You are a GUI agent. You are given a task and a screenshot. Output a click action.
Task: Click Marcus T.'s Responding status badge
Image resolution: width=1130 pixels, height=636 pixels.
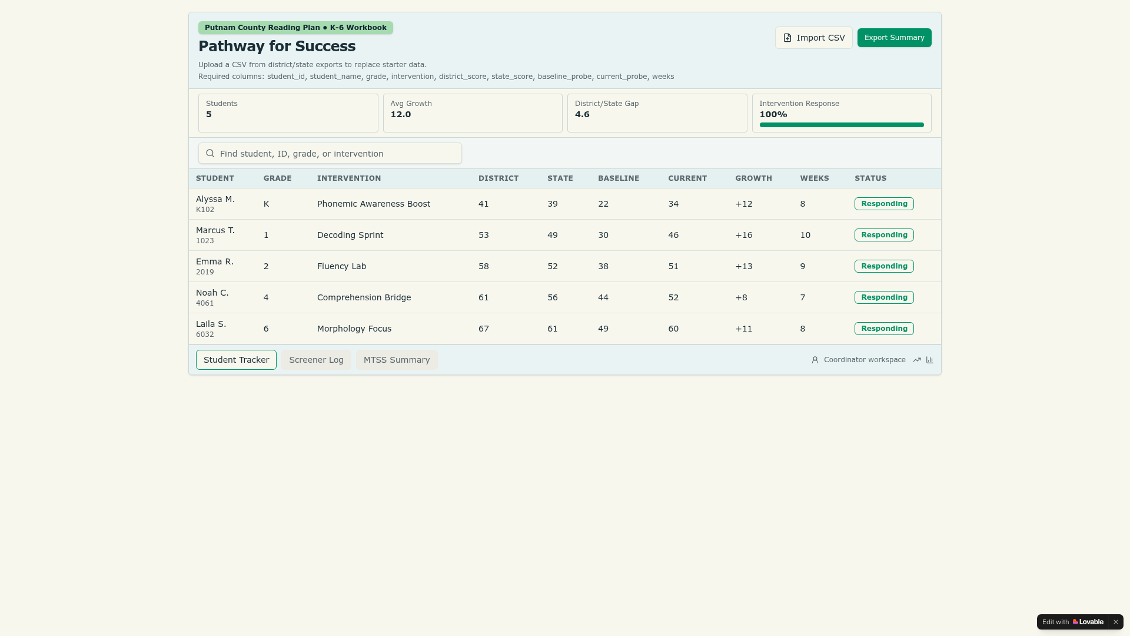click(x=884, y=235)
